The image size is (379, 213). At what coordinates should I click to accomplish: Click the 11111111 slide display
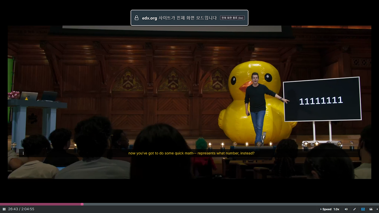(x=322, y=99)
